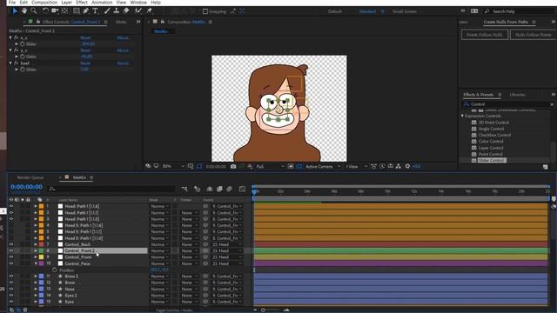Image resolution: width=557 pixels, height=313 pixels.
Task: Enable frame blending icon in timeline
Action: (219, 190)
